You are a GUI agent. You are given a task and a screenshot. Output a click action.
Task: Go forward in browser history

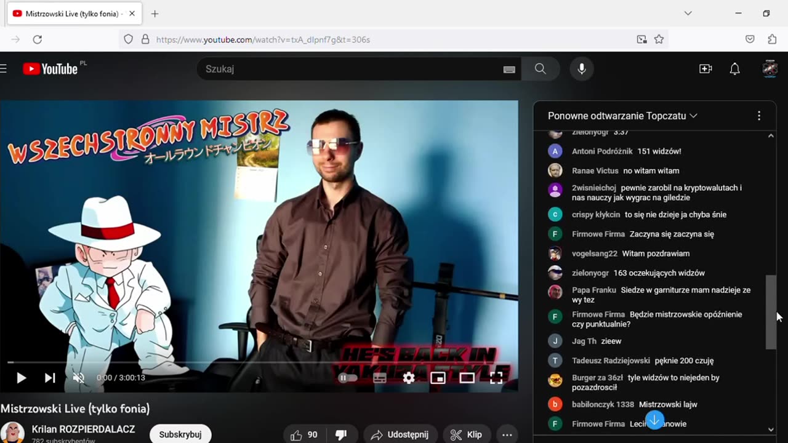pyautogui.click(x=15, y=39)
